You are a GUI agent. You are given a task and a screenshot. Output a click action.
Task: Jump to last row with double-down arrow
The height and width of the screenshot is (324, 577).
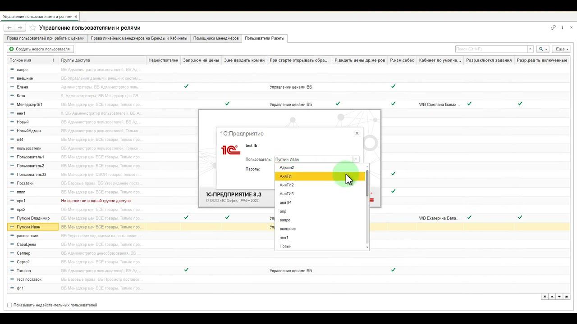click(x=567, y=297)
